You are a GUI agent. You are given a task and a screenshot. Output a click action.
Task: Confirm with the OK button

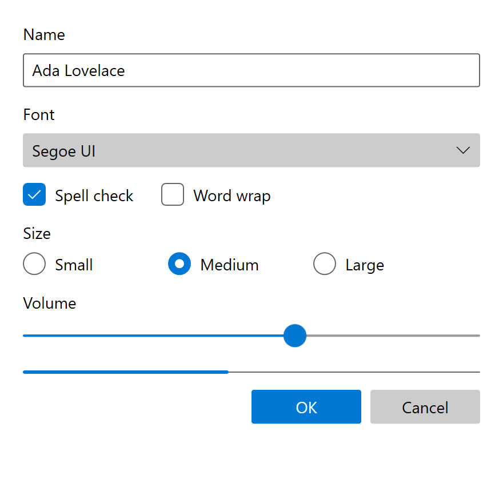click(x=306, y=407)
